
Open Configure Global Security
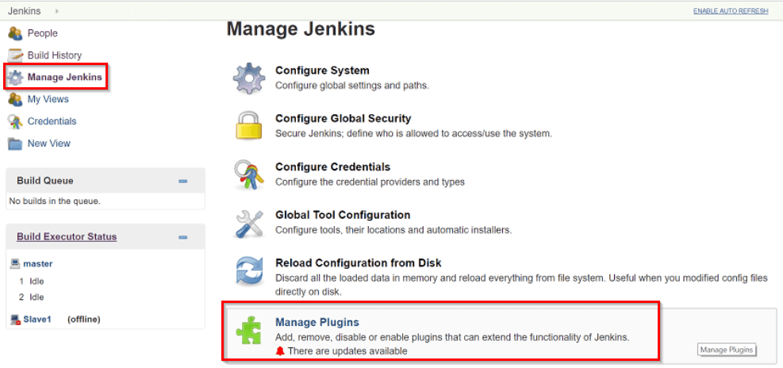343,118
